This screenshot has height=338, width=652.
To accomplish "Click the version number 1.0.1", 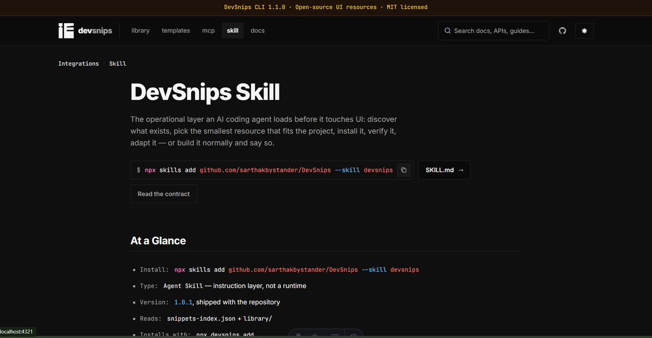I will (x=183, y=302).
